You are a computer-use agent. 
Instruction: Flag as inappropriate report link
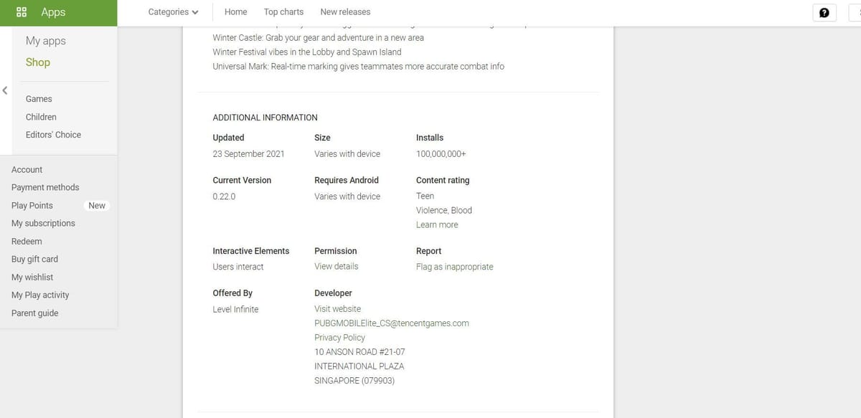click(x=454, y=267)
